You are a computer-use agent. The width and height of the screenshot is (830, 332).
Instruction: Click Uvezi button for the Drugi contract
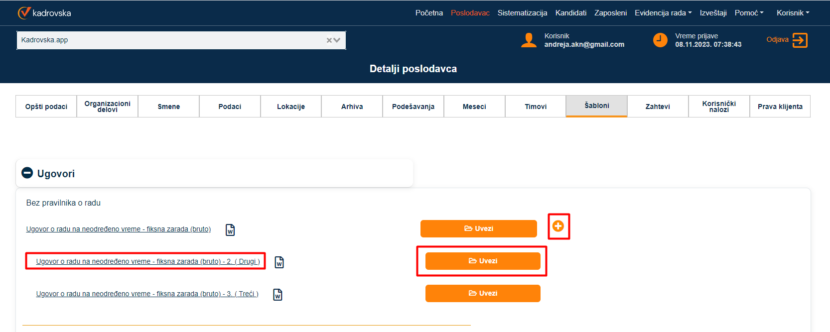[x=482, y=261]
